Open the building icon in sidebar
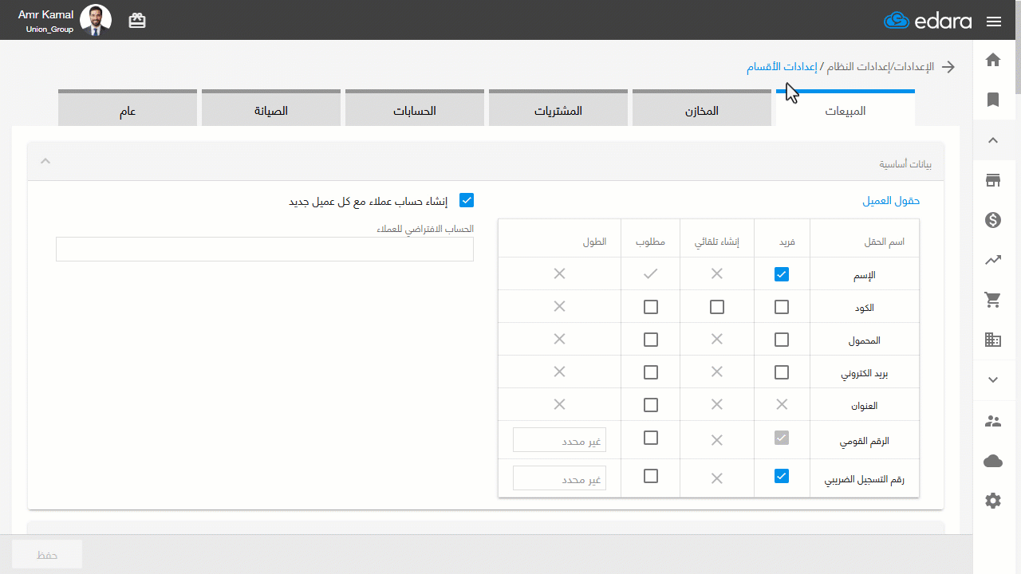1021x574 pixels. point(993,340)
